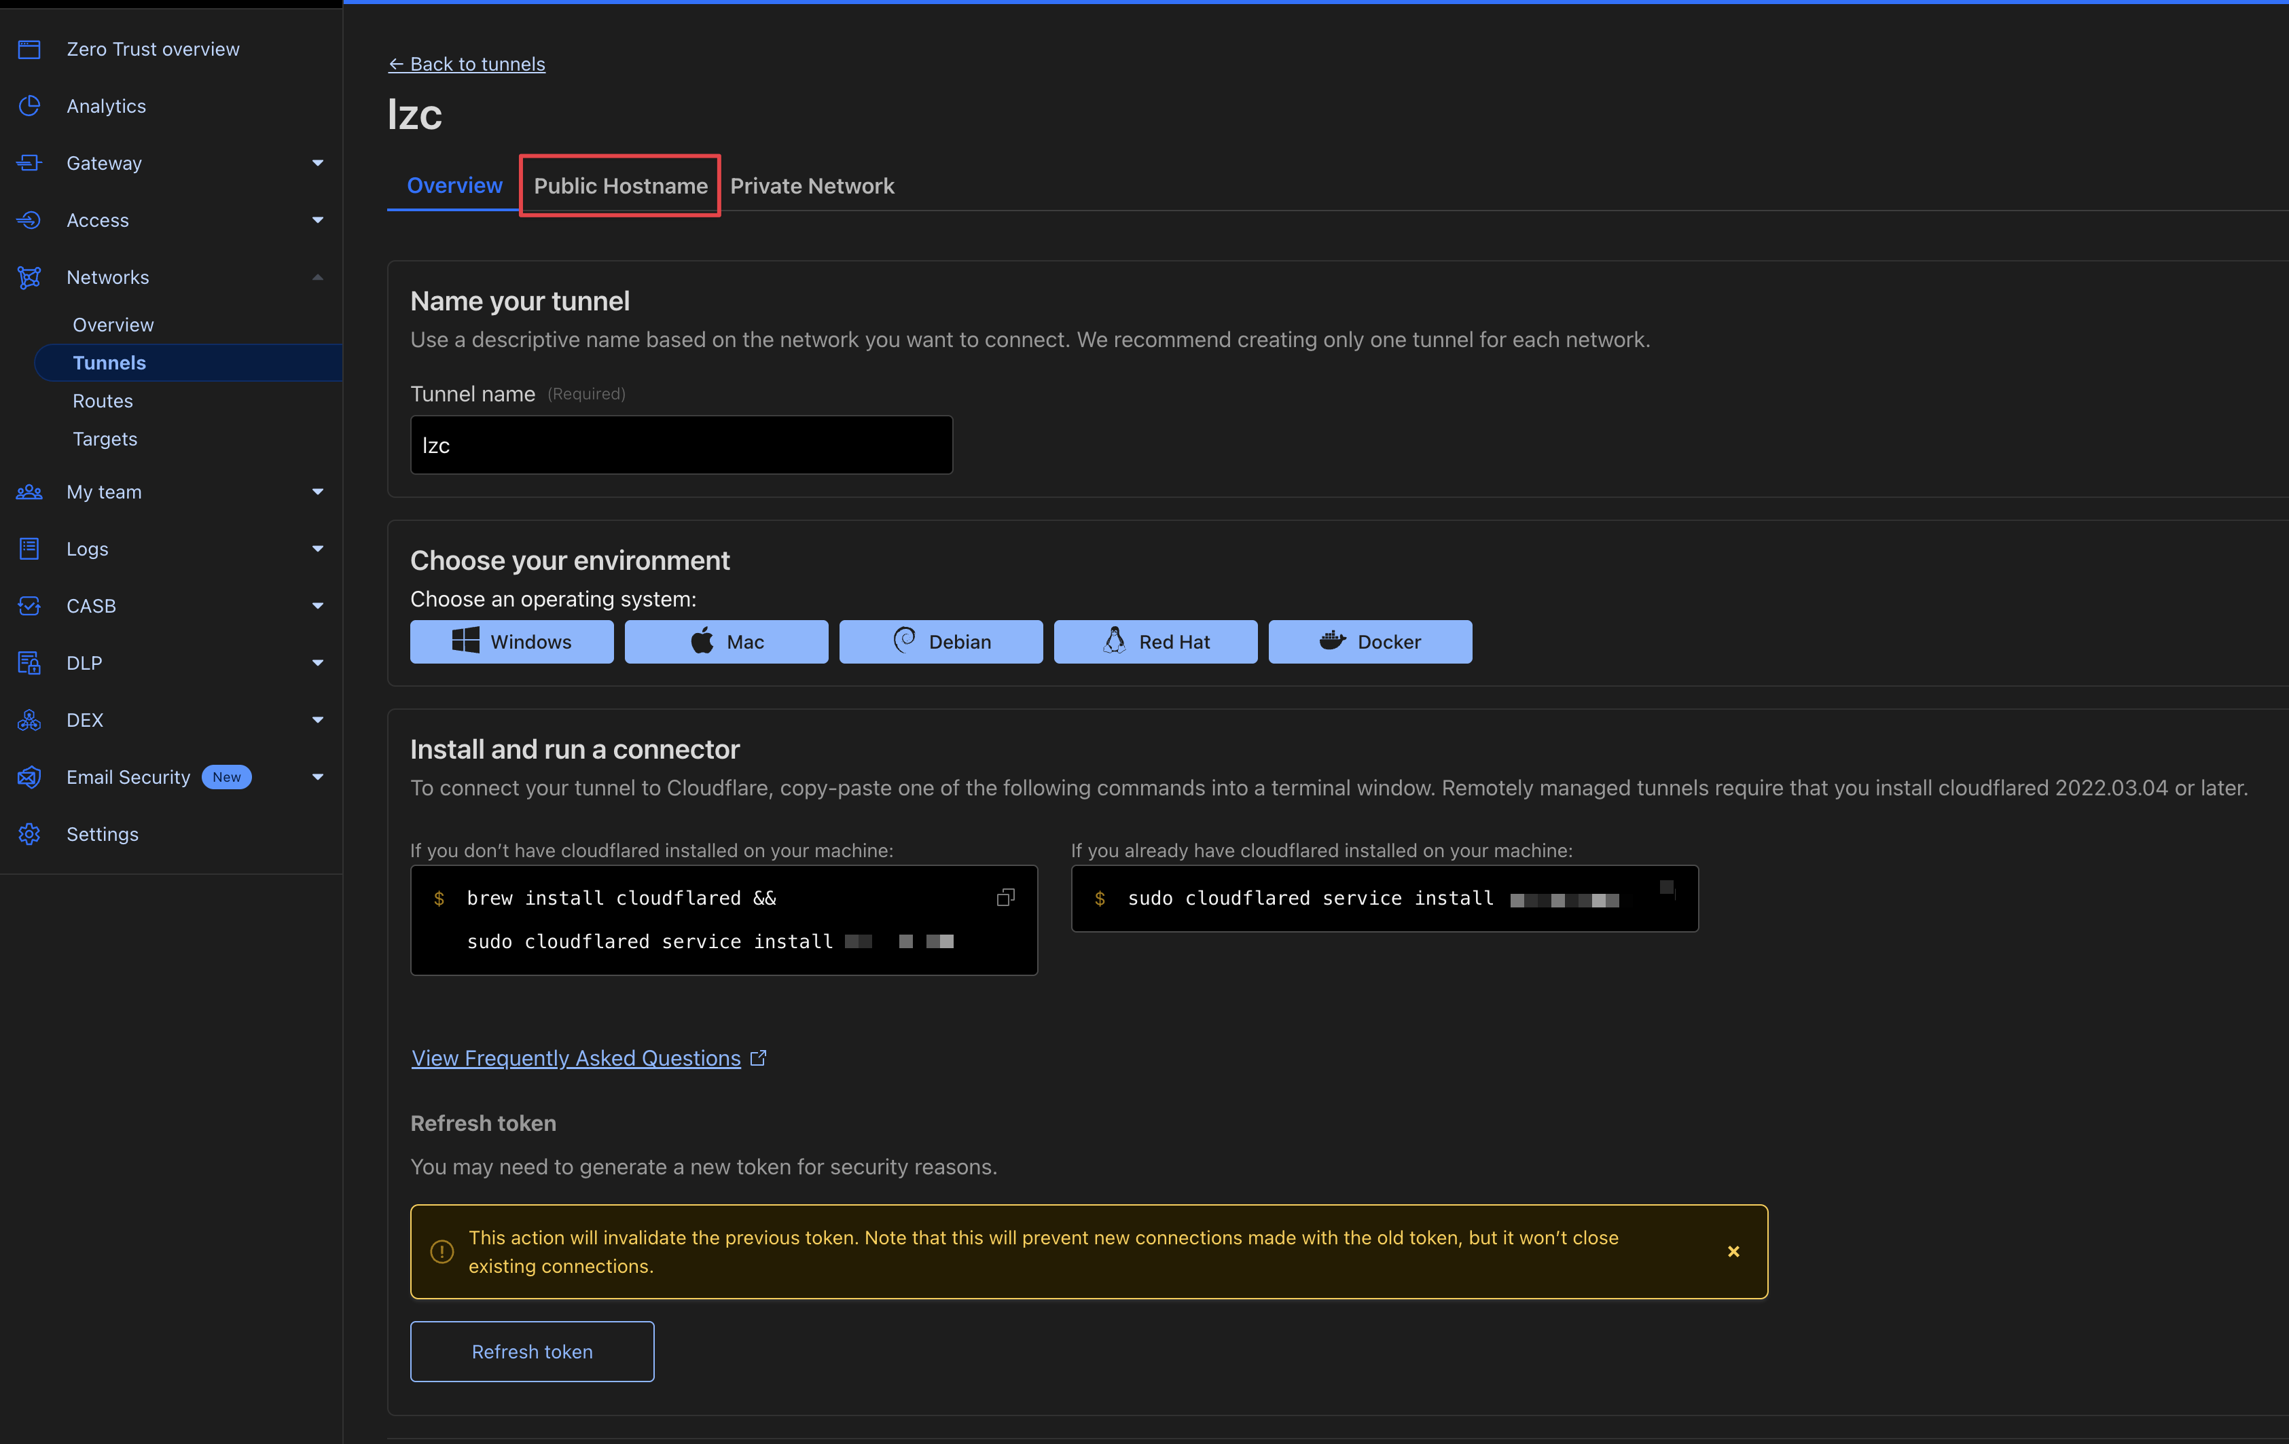2289x1444 pixels.
Task: Choose Docker as environment
Action: coord(1371,642)
